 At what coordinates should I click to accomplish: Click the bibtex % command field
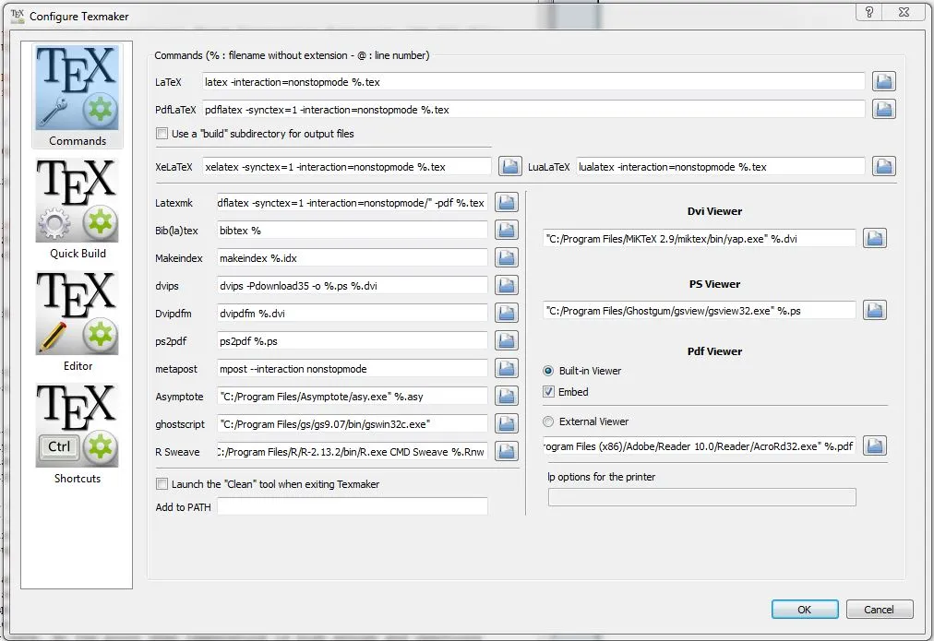pyautogui.click(x=352, y=231)
